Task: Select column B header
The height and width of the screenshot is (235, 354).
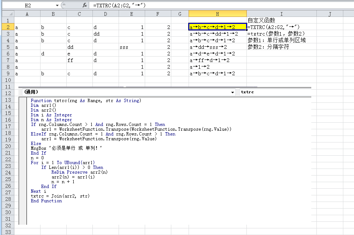Action: pos(53,14)
